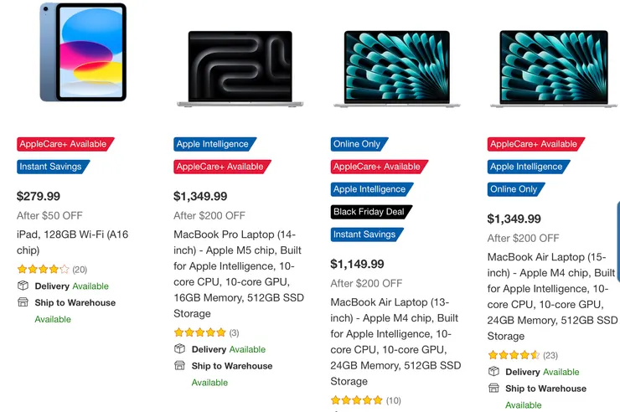Open the iPad star rating reviews
Viewport: 620px width, 412px height.
click(x=43, y=270)
